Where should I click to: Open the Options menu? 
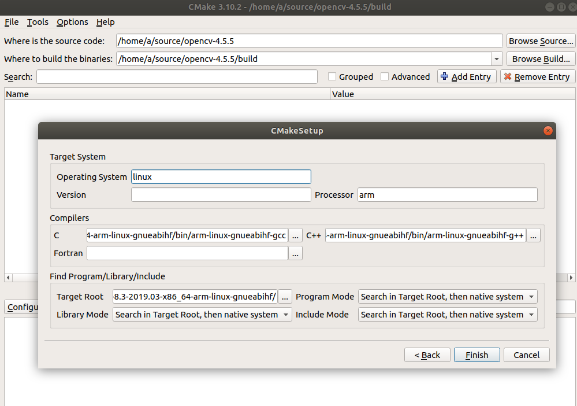72,22
